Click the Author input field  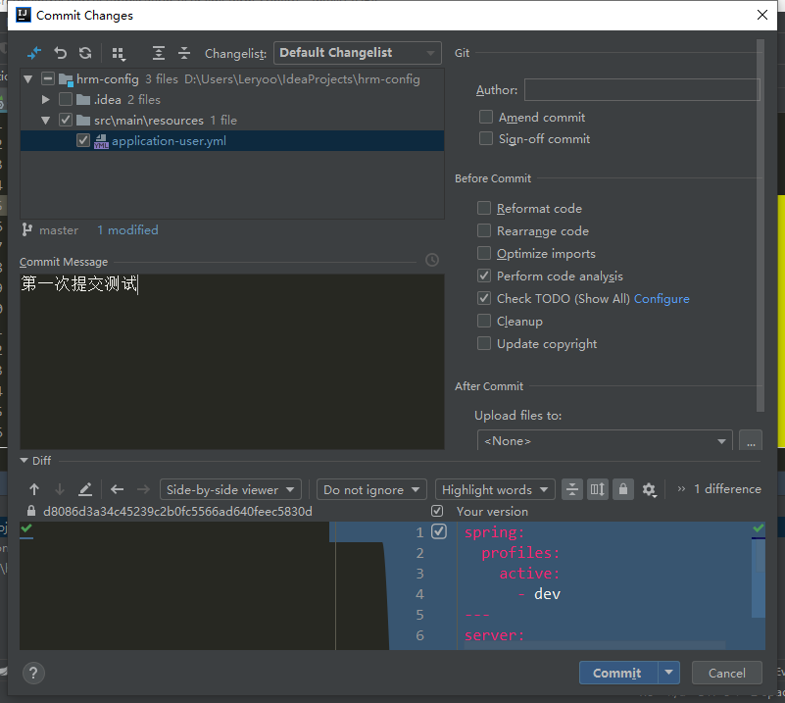[x=641, y=90]
